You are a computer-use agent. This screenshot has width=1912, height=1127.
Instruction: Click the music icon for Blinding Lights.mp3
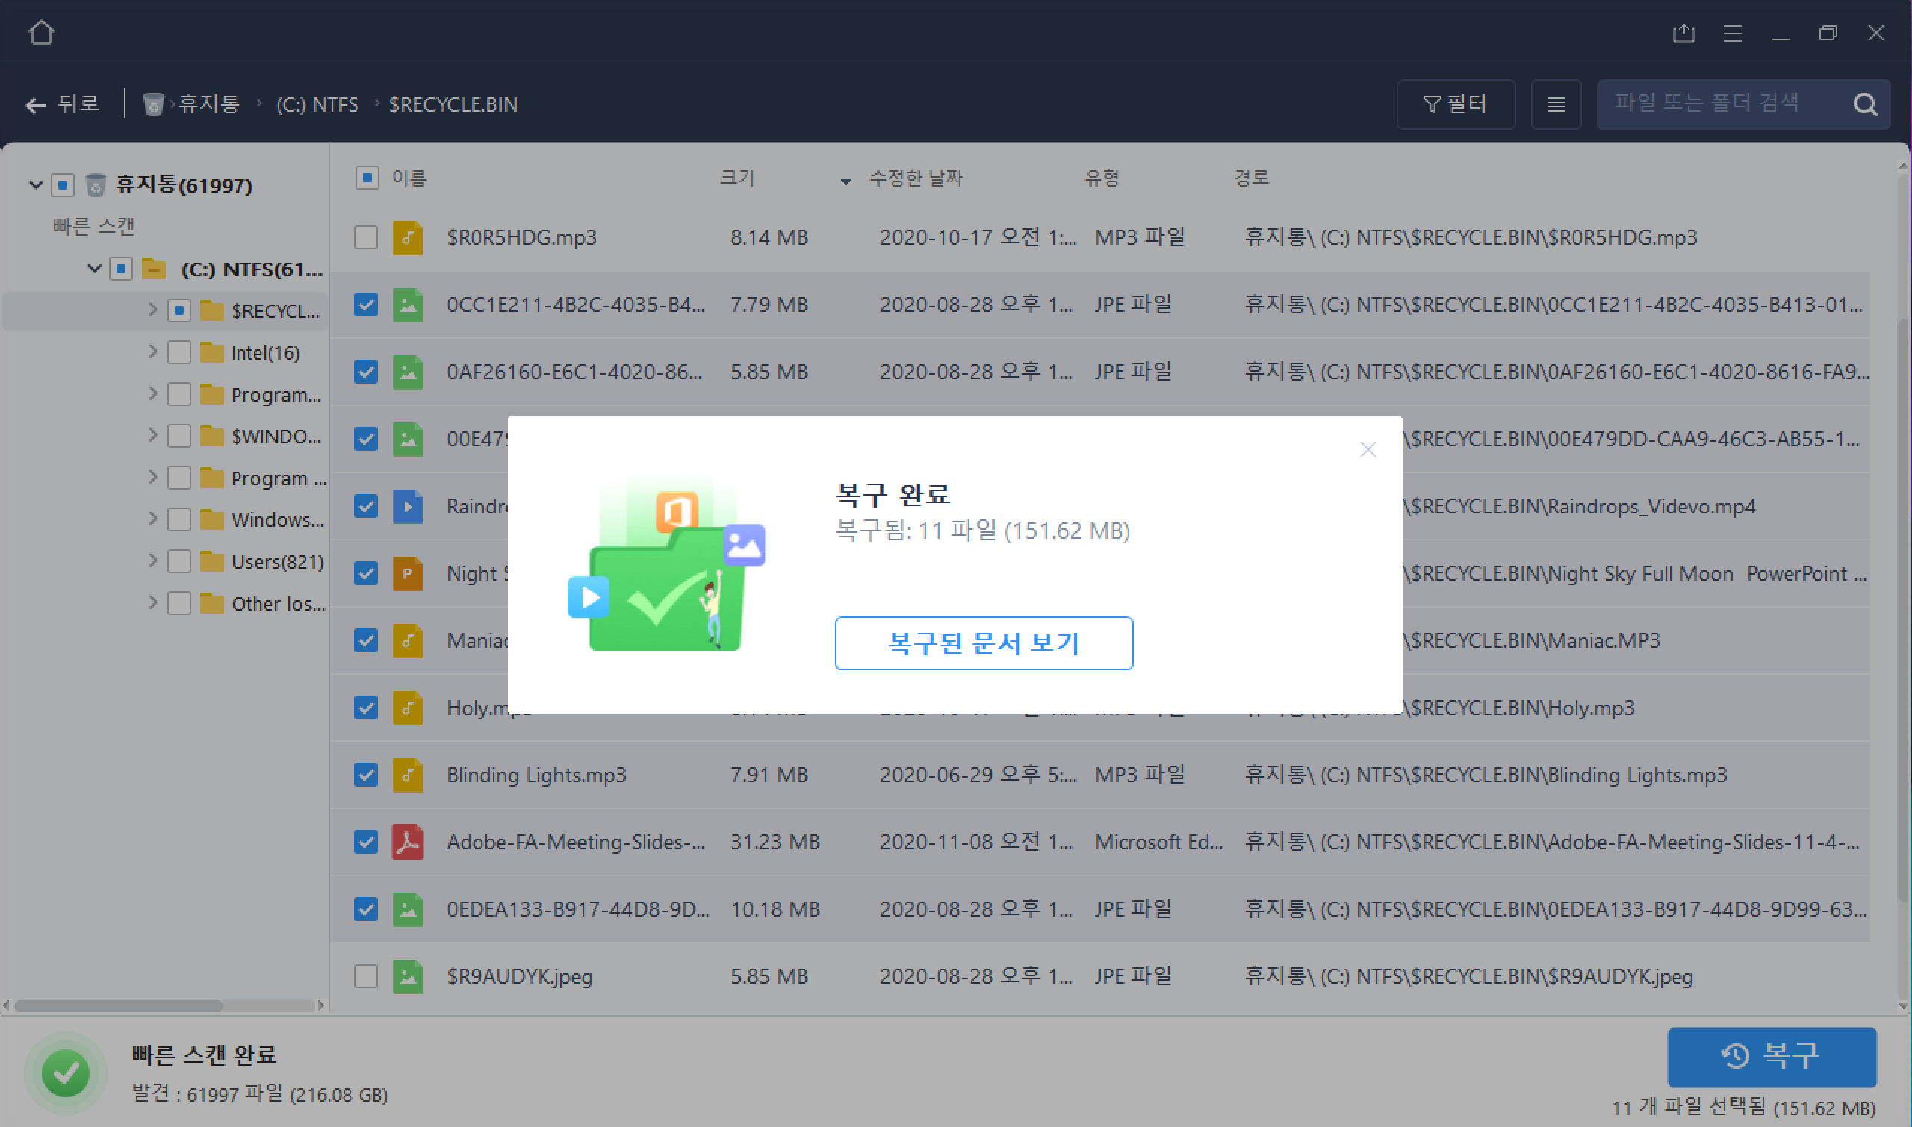(x=407, y=775)
